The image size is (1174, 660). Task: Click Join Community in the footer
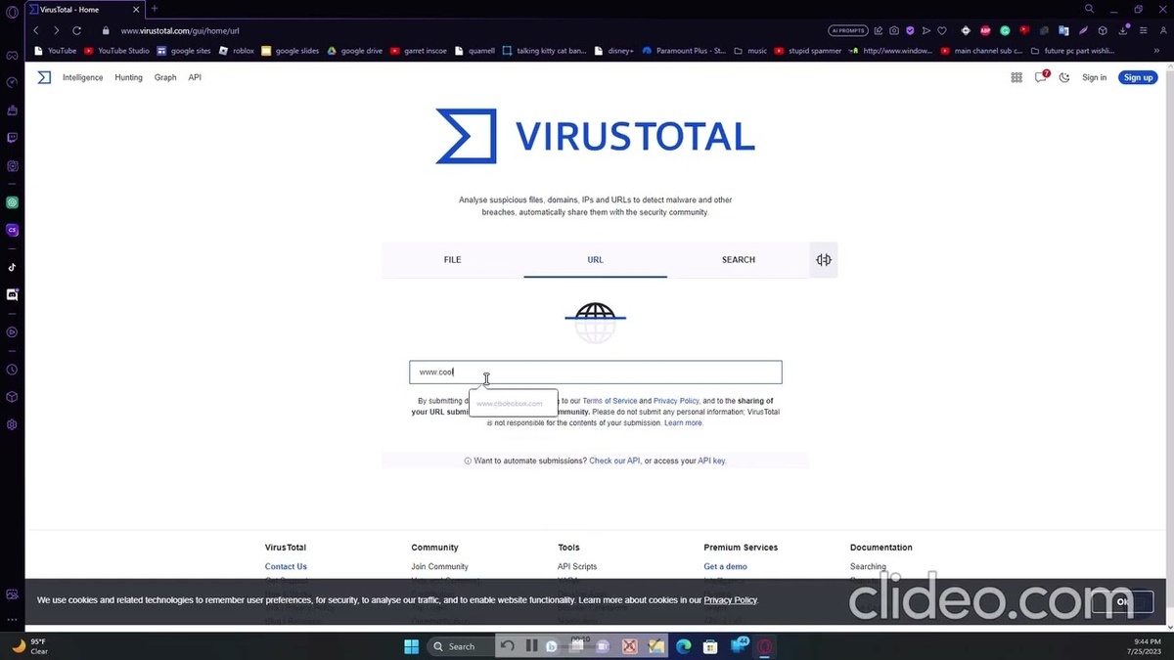click(x=439, y=566)
